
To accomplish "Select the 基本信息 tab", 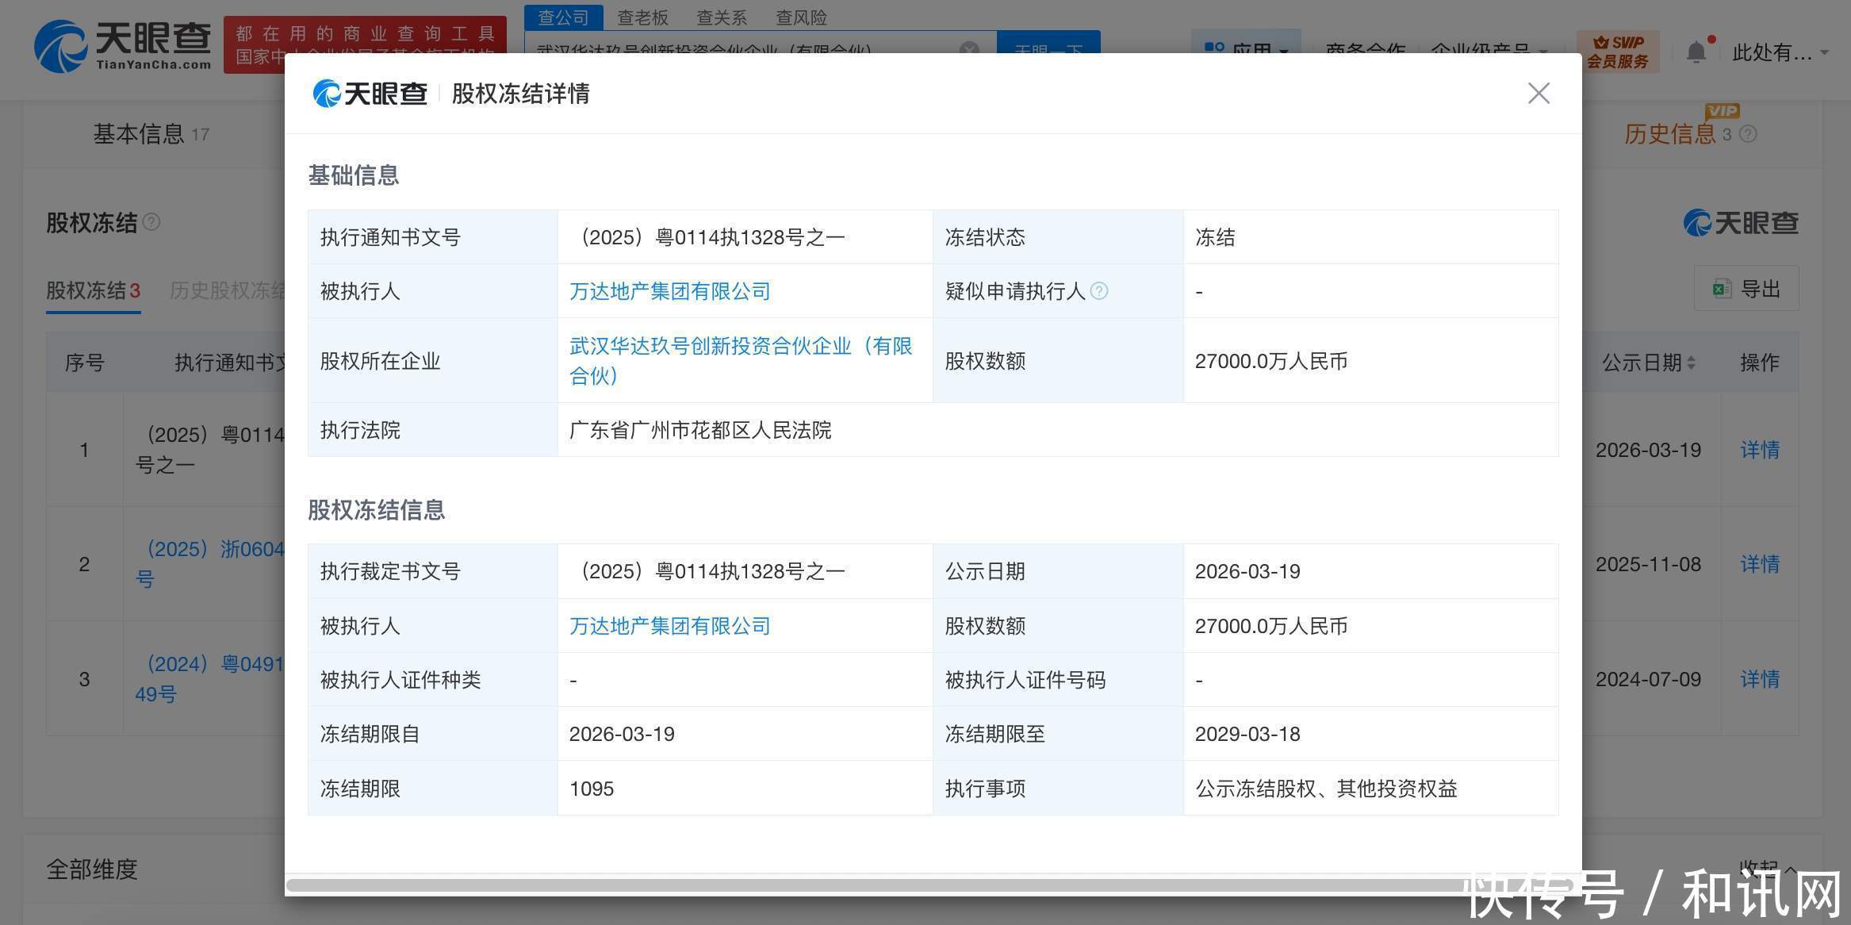I will pyautogui.click(x=139, y=134).
